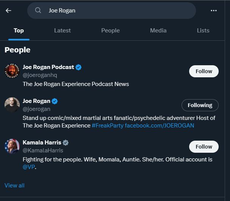Open Joe Rogan Podcast profile avatar

click(12, 71)
